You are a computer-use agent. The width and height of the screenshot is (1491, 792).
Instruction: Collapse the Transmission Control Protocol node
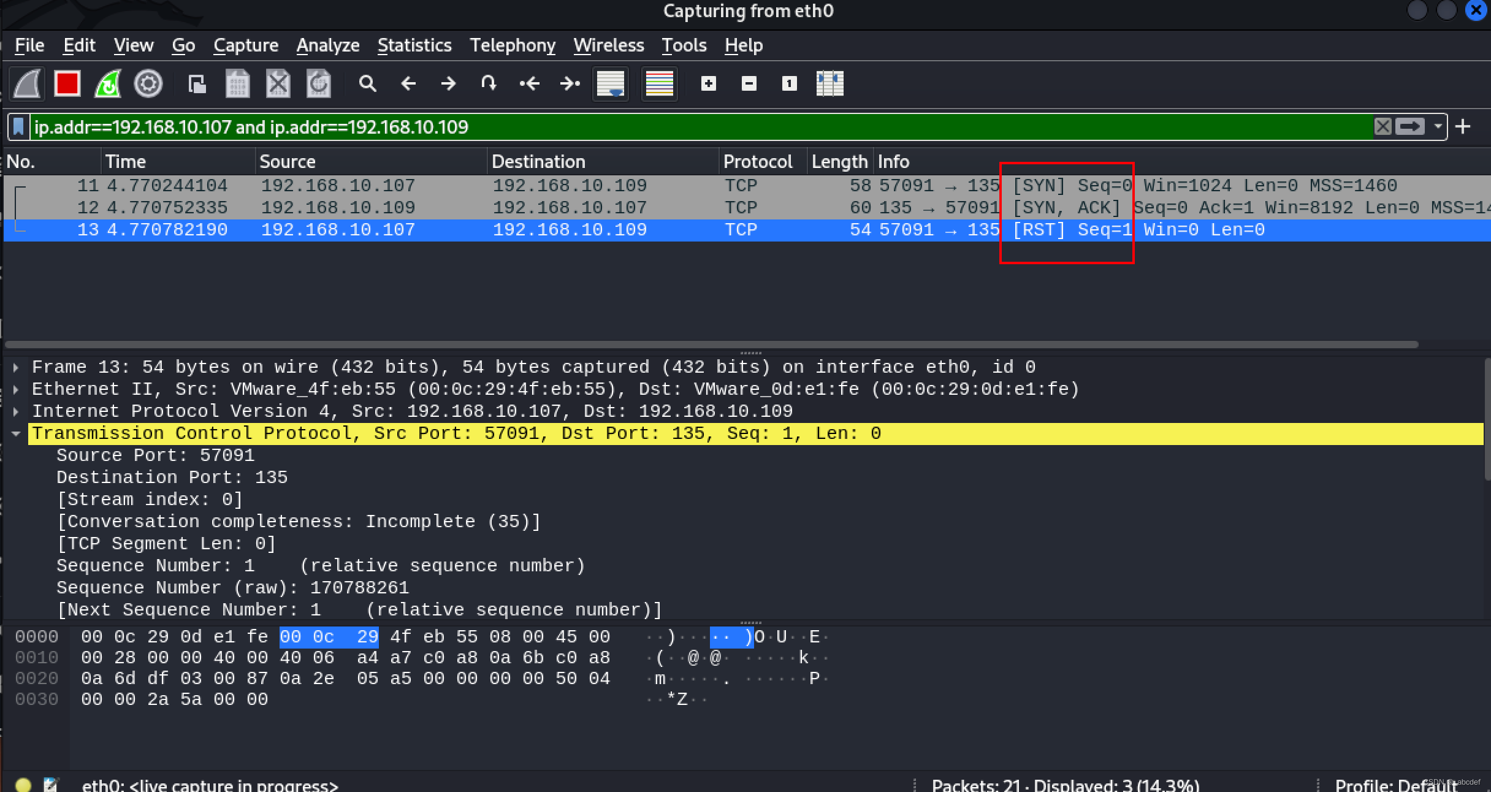click(16, 433)
